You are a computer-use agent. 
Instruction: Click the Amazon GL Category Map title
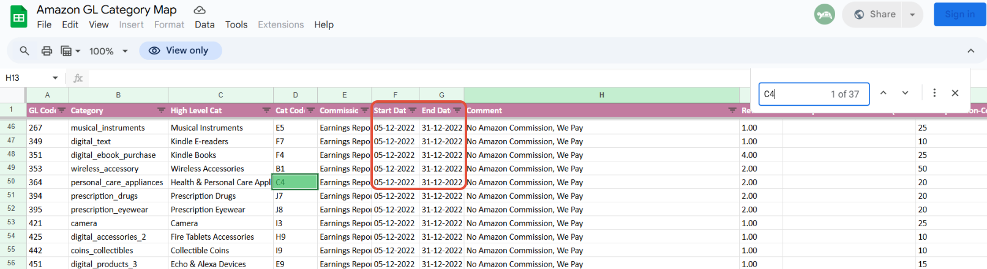coord(107,10)
